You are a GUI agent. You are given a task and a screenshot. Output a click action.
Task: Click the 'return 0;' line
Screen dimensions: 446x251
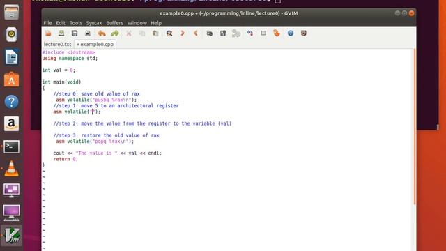[x=66, y=159]
